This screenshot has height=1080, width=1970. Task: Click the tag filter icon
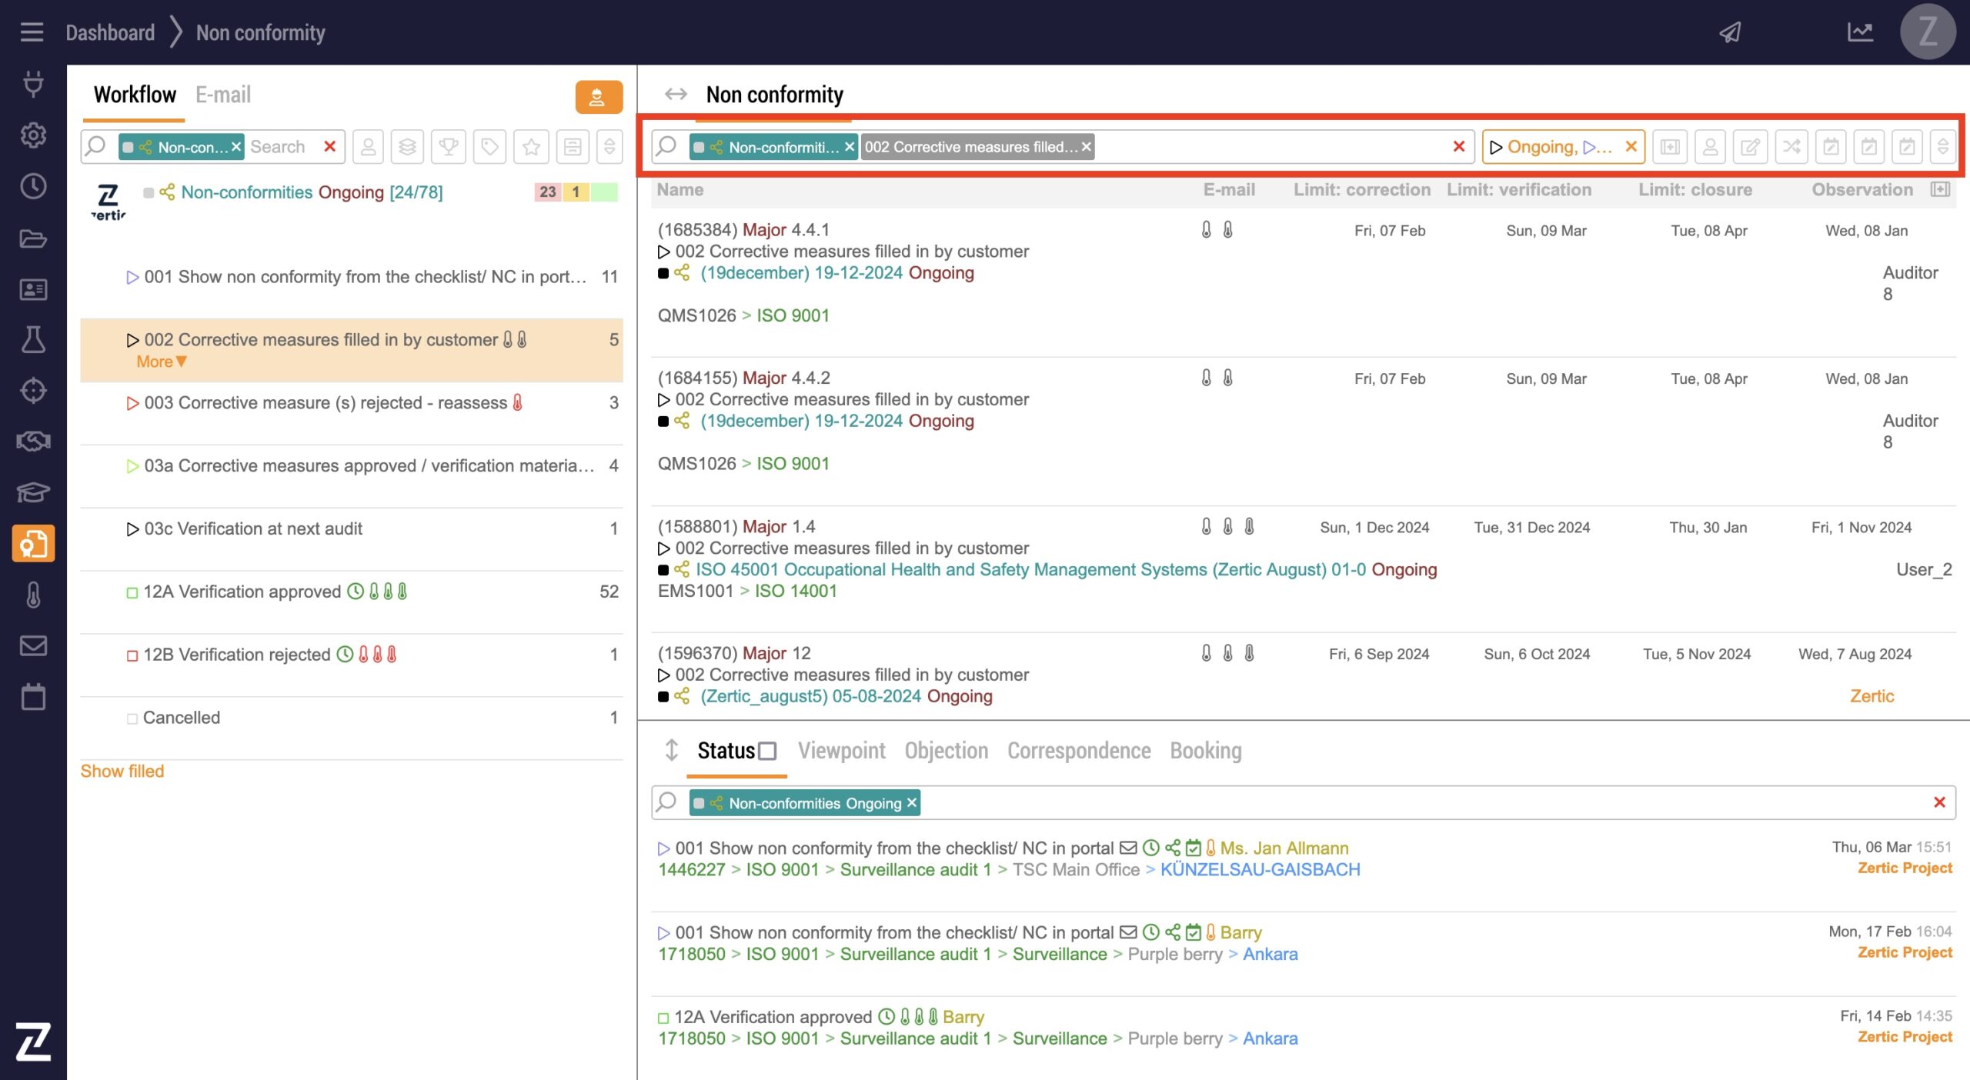(489, 146)
